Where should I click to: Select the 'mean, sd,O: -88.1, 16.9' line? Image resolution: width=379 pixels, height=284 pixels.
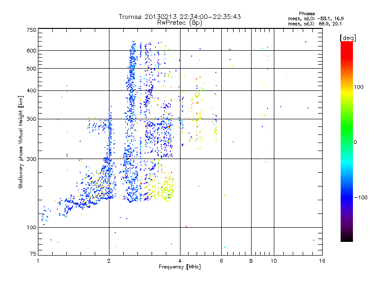click(x=316, y=18)
